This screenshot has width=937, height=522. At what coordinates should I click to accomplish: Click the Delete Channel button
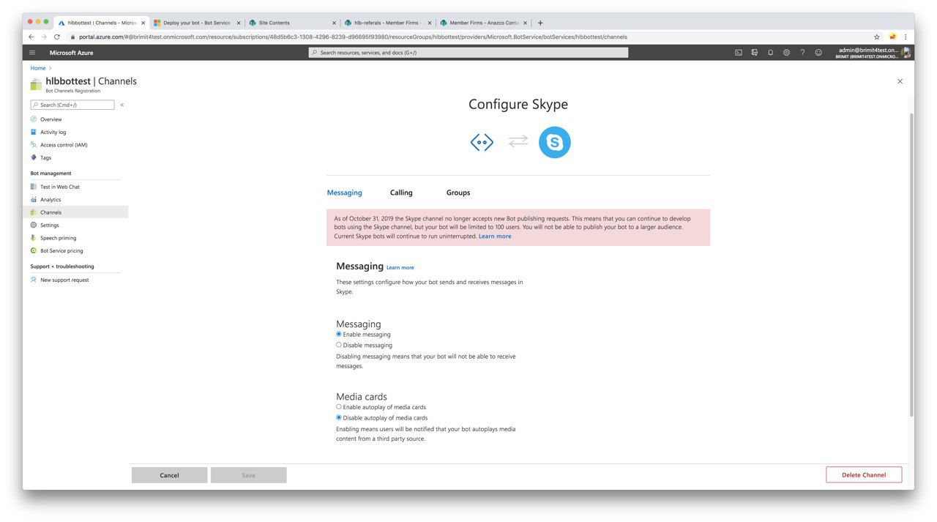pyautogui.click(x=864, y=475)
